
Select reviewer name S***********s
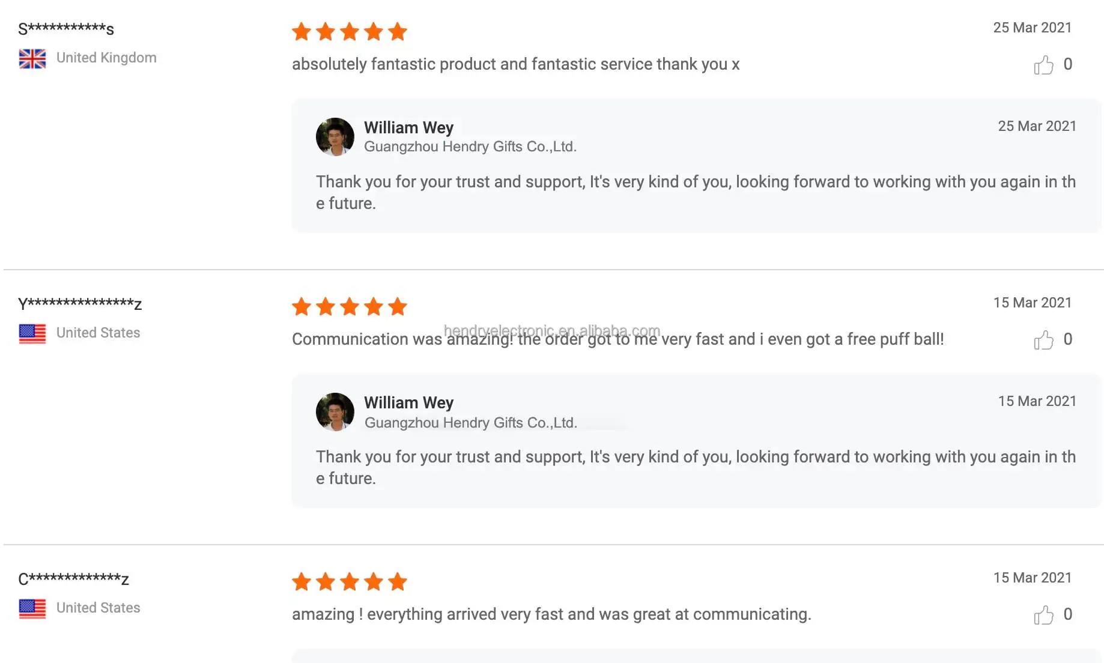pyautogui.click(x=66, y=29)
